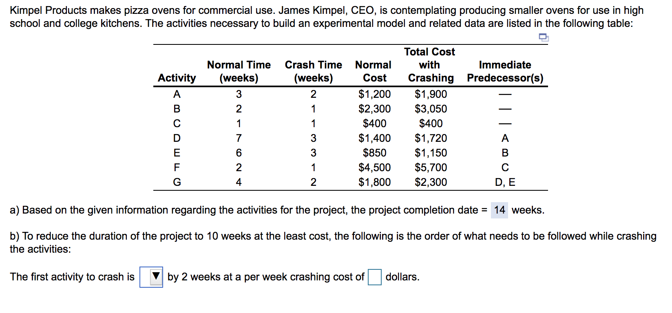This screenshot has height=313, width=672.
Task: Select the 14 weeks completion date field
Action: pyautogui.click(x=499, y=210)
